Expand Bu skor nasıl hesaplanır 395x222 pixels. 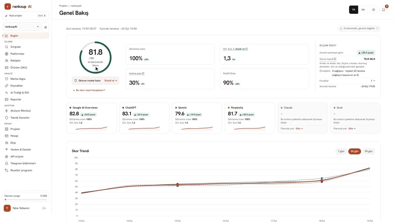coord(89,90)
